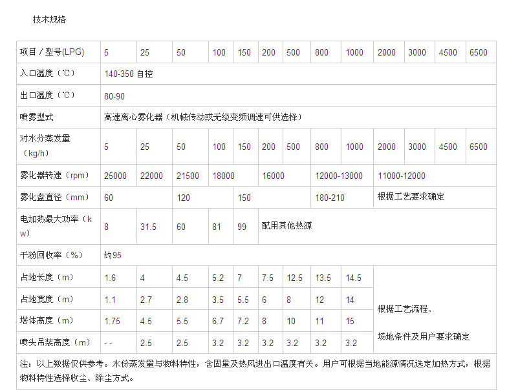Click the 雾化器转速 (rpm) row label

click(54, 176)
